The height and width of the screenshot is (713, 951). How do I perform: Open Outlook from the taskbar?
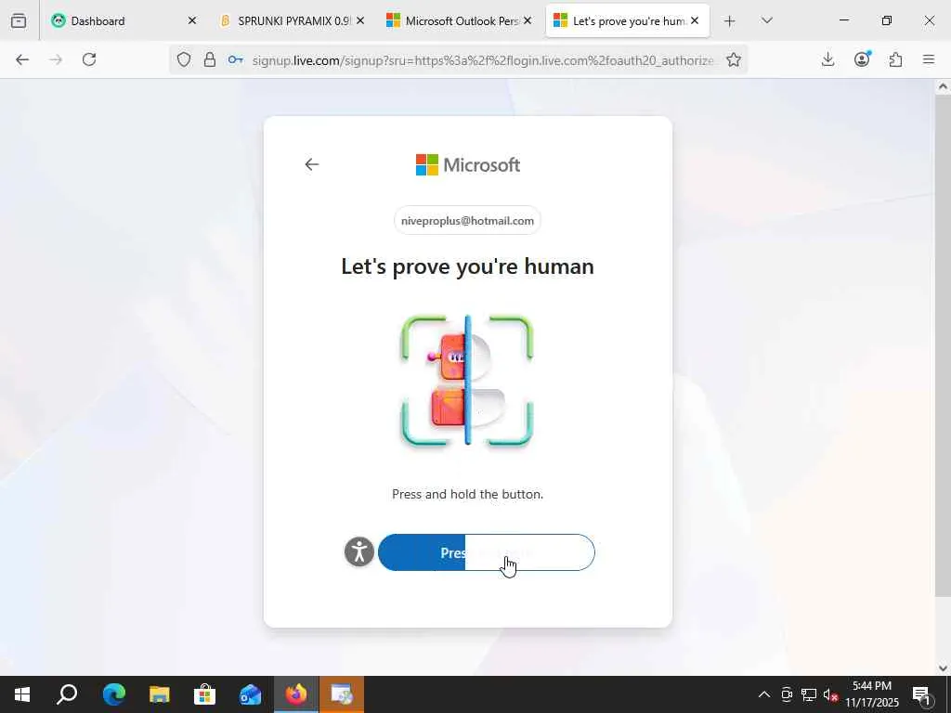[x=251, y=694]
